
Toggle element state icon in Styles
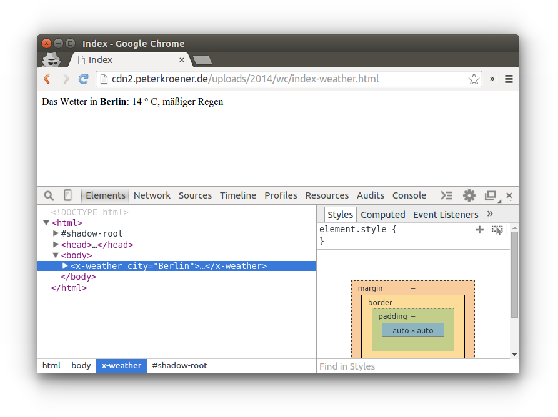[x=497, y=230]
